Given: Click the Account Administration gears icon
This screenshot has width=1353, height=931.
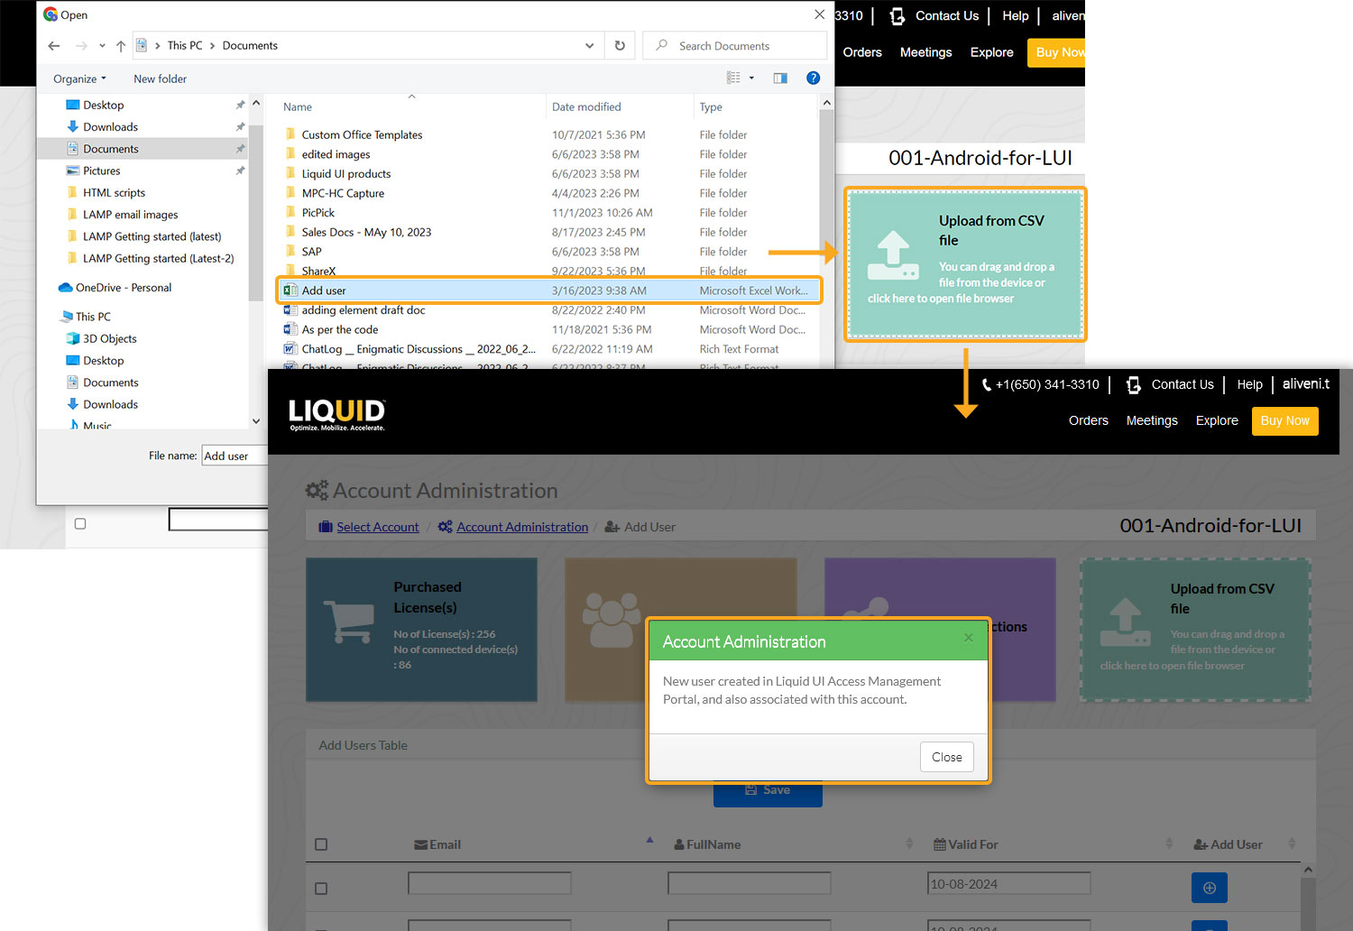Looking at the screenshot, I should (317, 491).
